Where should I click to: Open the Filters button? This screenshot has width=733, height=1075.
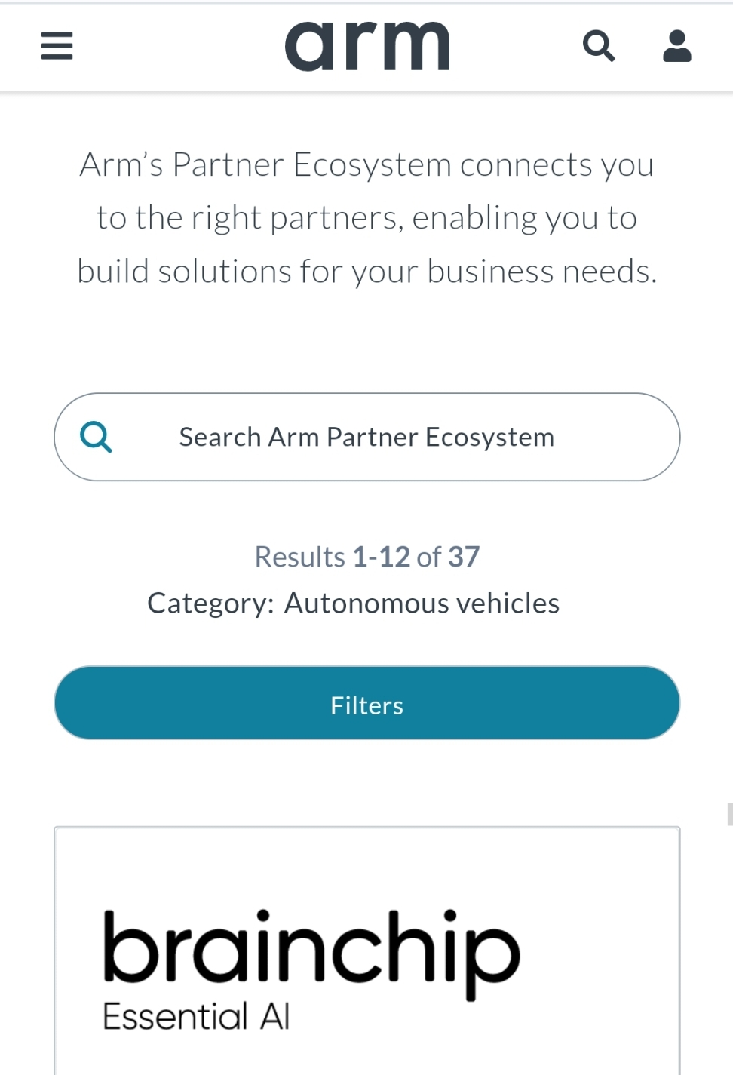367,703
